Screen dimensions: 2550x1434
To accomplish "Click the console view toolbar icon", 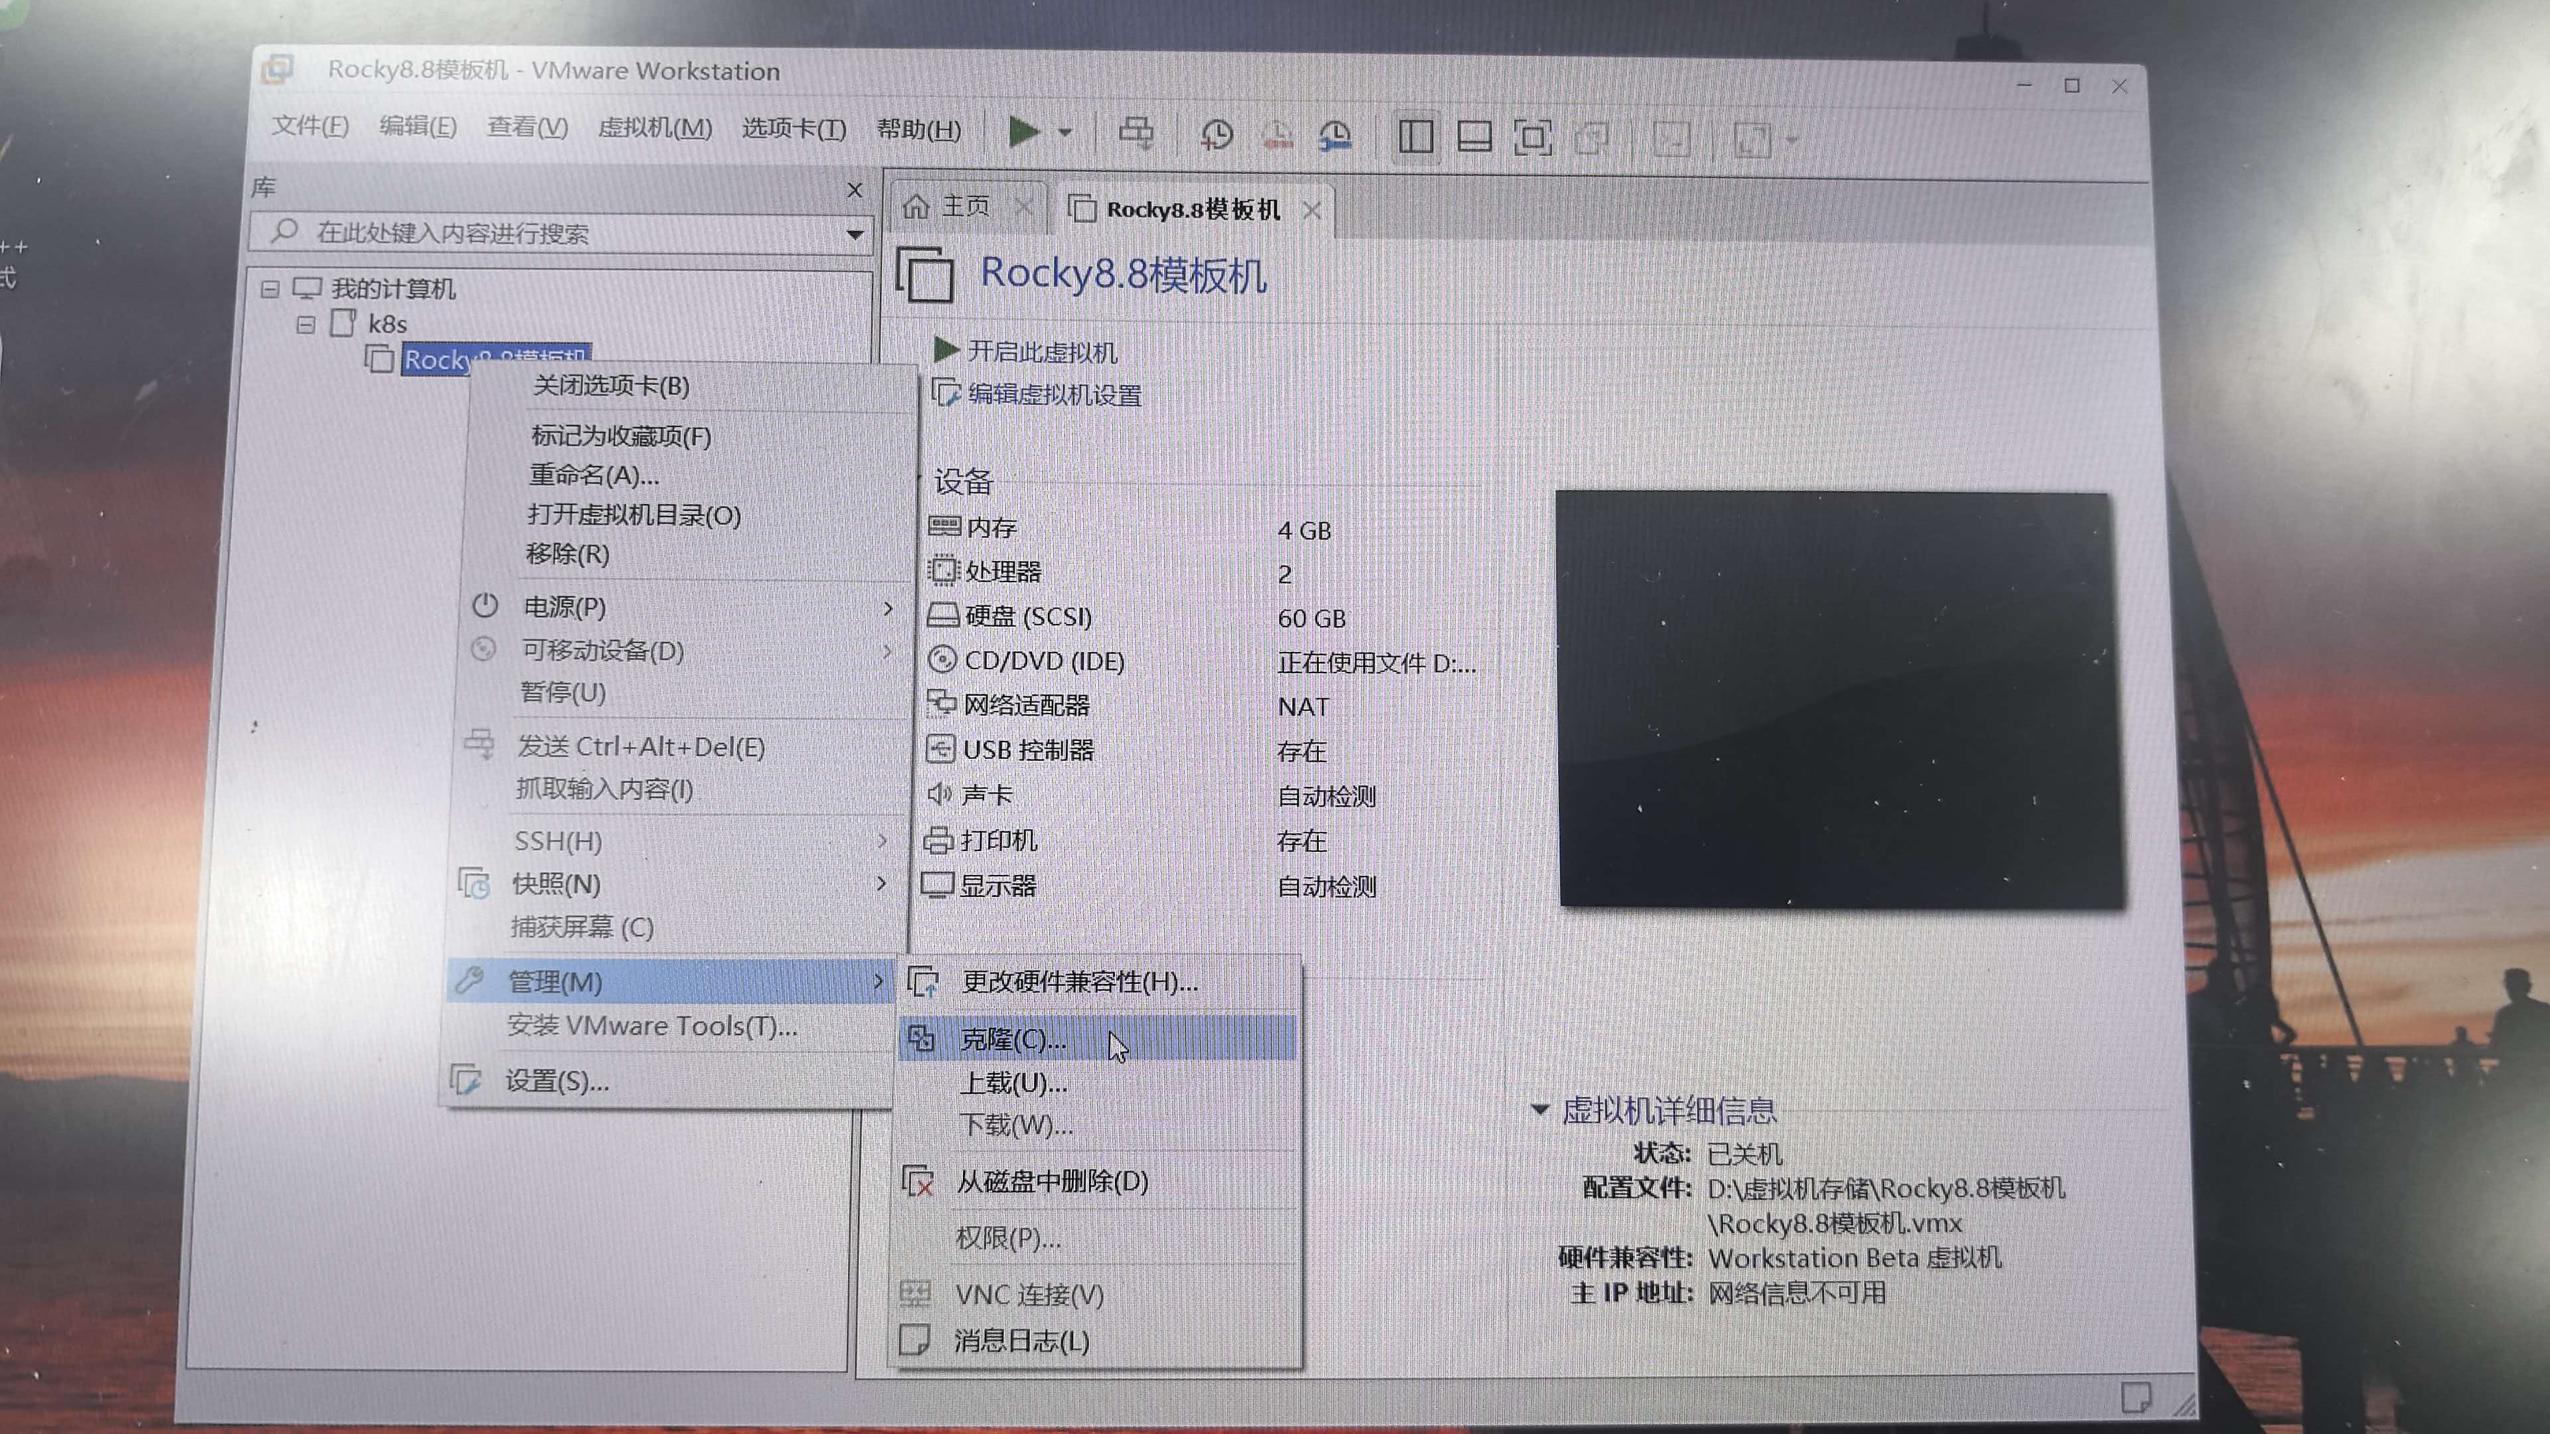I will [1672, 139].
